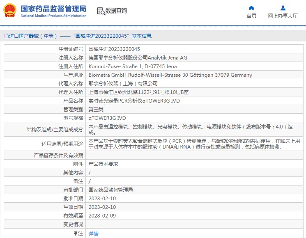Select registrant name Analytik Jena AG cell
The image size is (306, 238).
pos(194,57)
